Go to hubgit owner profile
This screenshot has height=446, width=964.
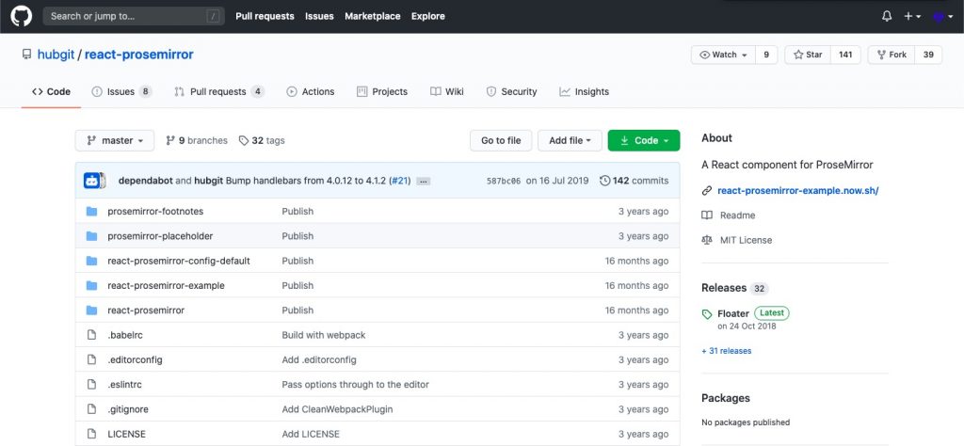point(56,55)
